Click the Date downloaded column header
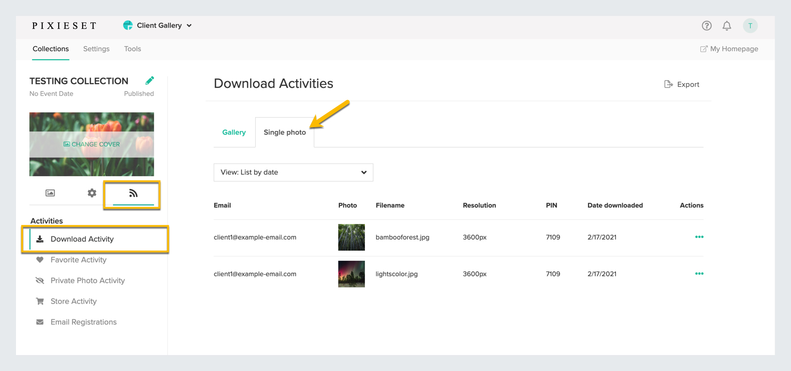The image size is (791, 371). (x=615, y=205)
